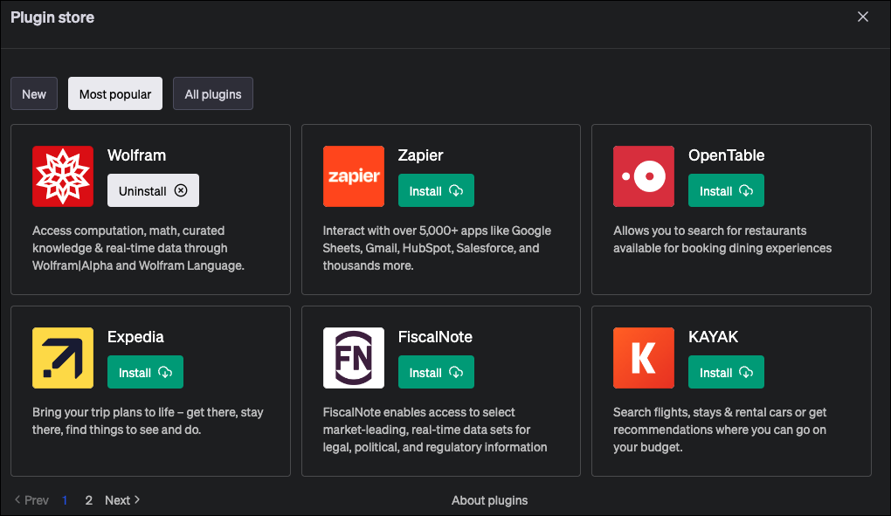Click the KAYAK plugin title

[x=713, y=337]
